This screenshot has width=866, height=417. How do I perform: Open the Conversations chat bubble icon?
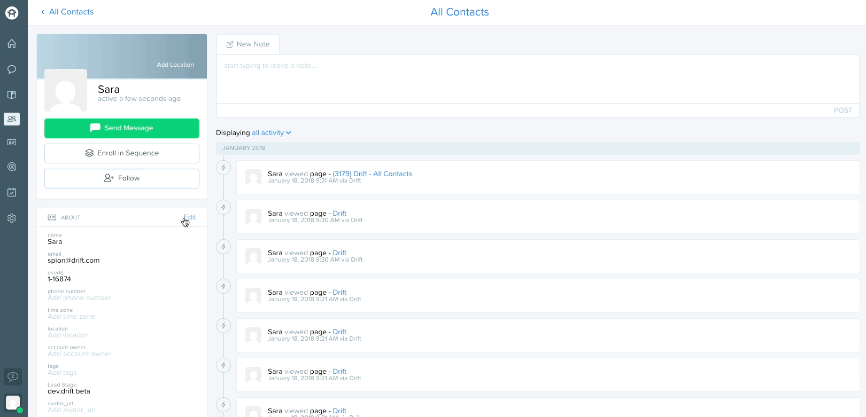pos(12,69)
